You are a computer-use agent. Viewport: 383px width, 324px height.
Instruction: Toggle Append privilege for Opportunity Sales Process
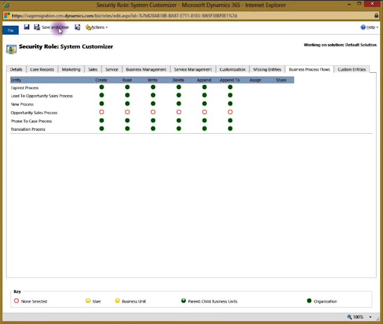205,112
